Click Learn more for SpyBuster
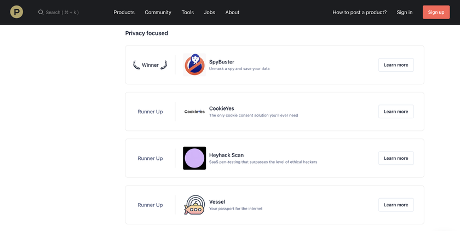This screenshot has width=460, height=231. [x=396, y=65]
